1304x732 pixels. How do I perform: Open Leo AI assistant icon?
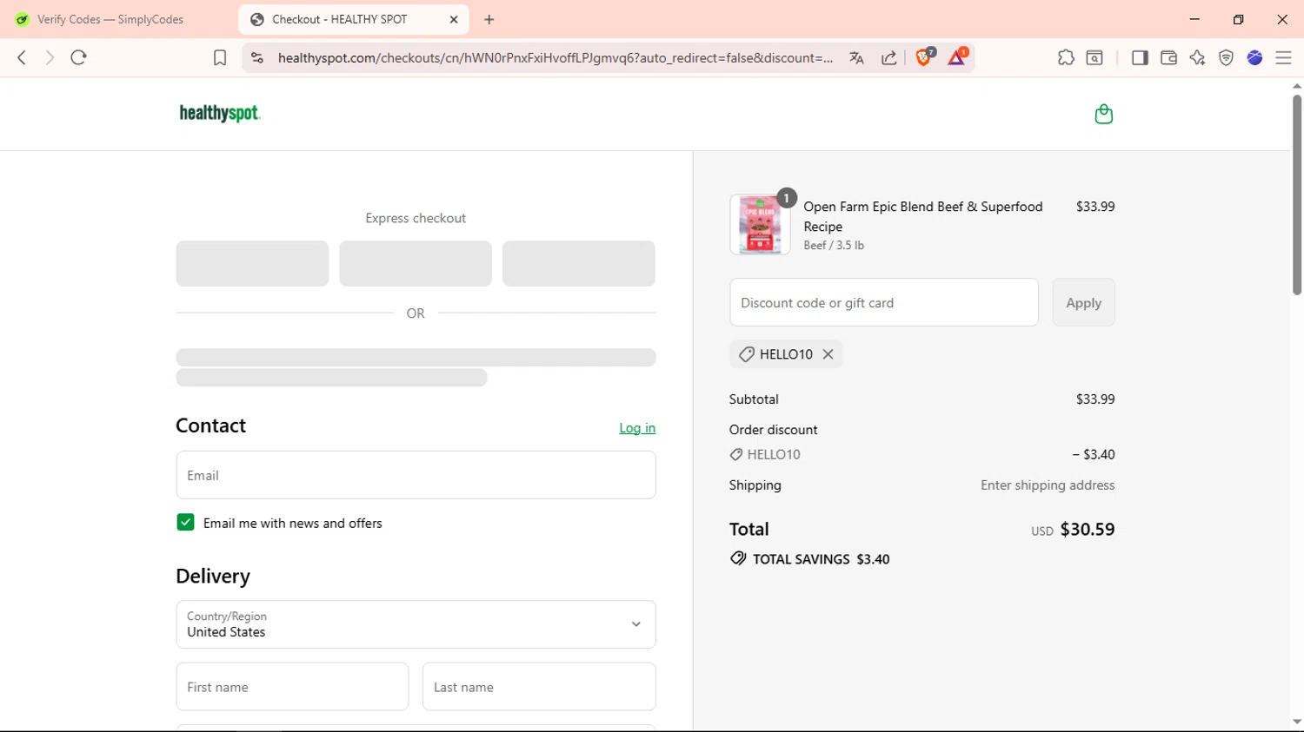pos(1197,57)
